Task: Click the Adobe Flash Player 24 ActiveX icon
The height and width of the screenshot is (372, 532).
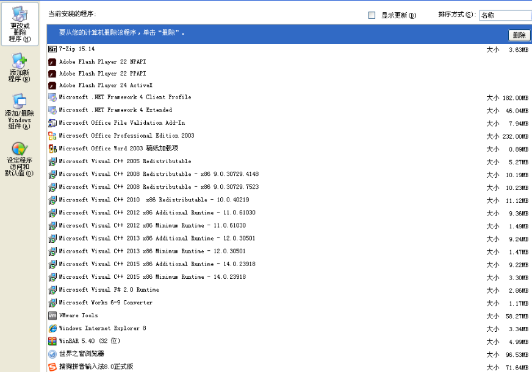Action: (52, 86)
